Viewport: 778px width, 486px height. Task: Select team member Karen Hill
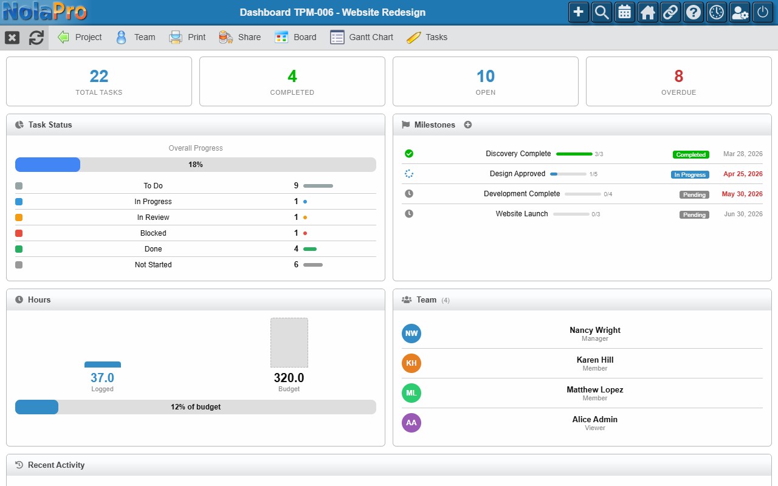(582, 363)
